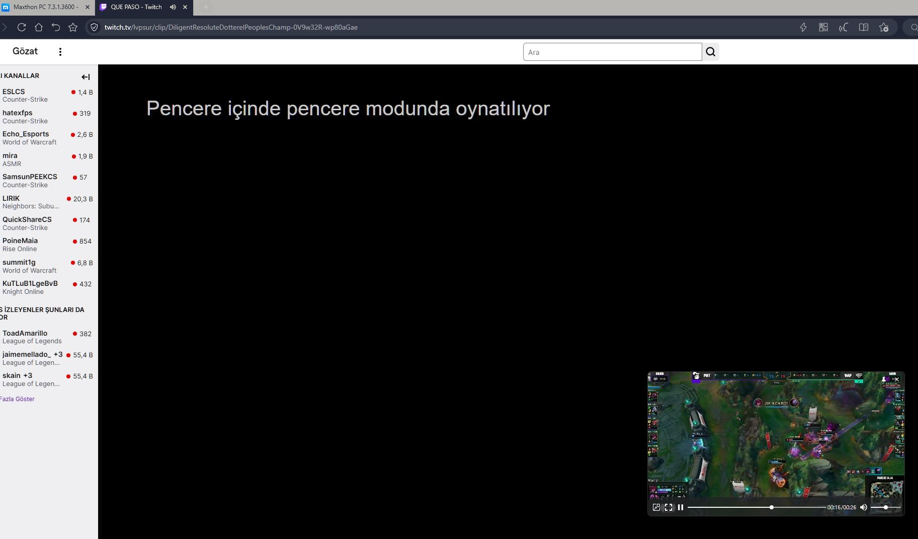Image resolution: width=918 pixels, height=539 pixels.
Task: Open site security shield info
Action: (x=94, y=27)
